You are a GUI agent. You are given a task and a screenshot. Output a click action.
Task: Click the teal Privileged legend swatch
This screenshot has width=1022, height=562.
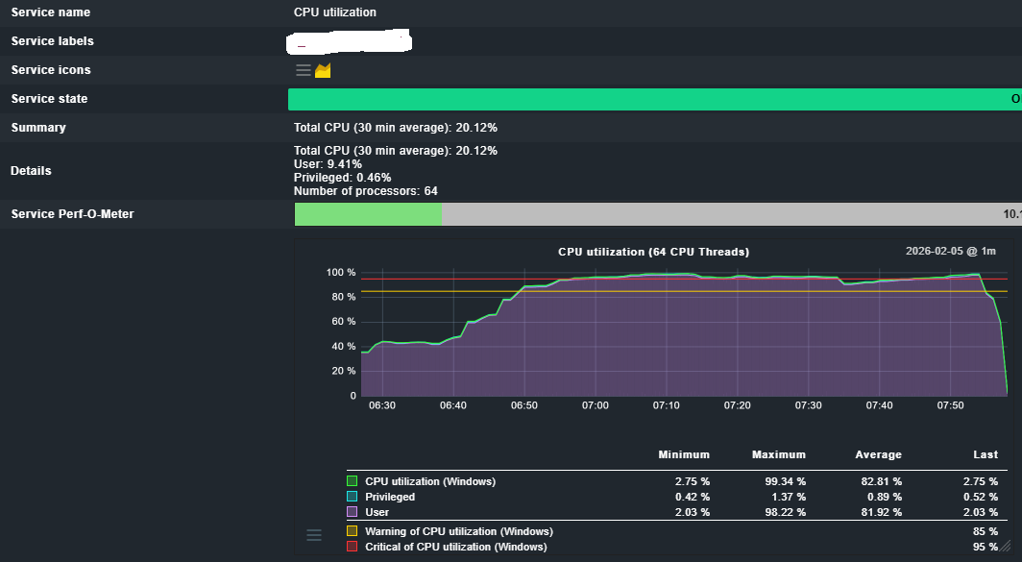tap(353, 497)
